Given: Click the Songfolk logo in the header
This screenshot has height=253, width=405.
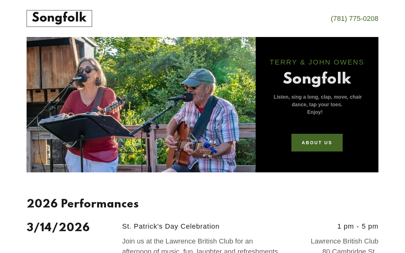Looking at the screenshot, I should 59,18.
